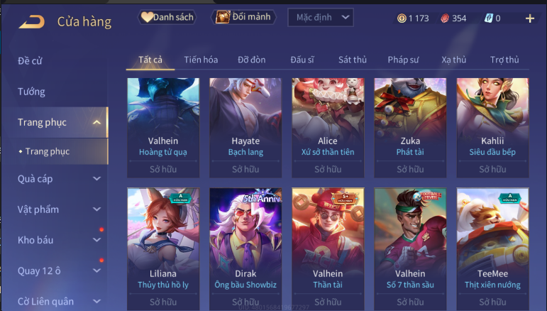Click the S+ badge on Valhein Thần tài
This screenshot has height=311, width=547.
coord(345,198)
